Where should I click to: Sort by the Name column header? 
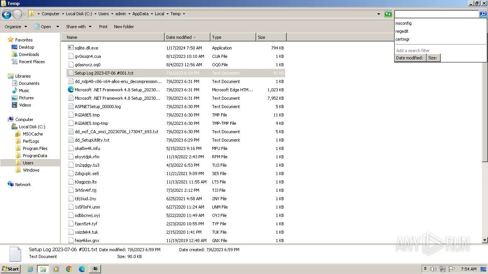click(x=113, y=37)
